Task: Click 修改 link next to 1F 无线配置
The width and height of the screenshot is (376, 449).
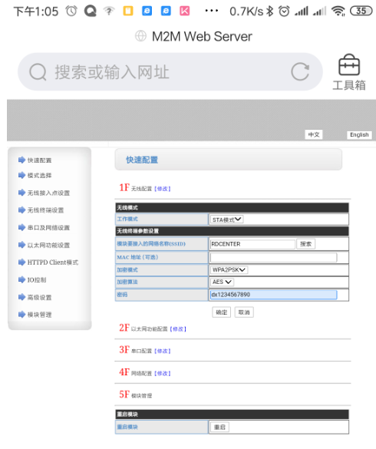Action: [163, 189]
